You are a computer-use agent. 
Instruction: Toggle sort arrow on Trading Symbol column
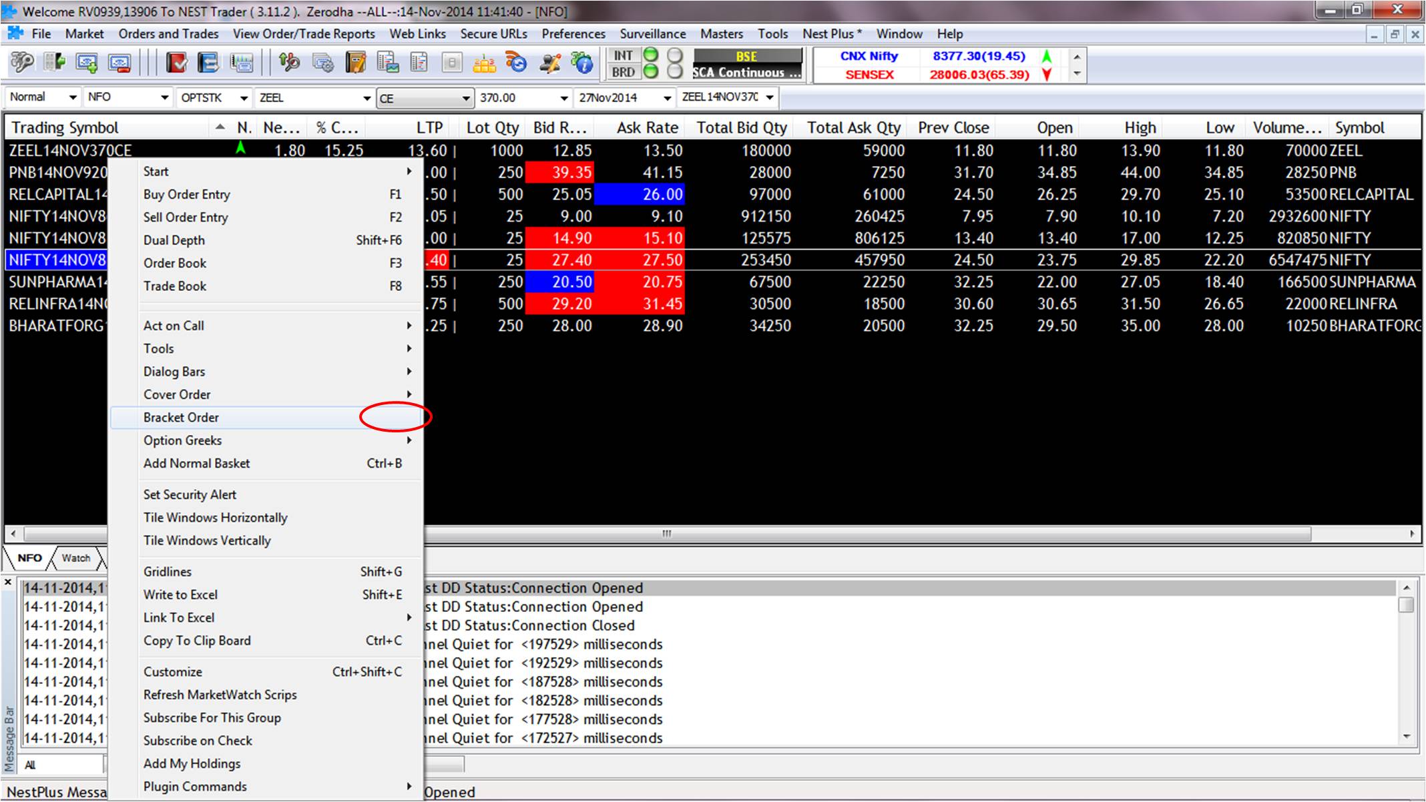pyautogui.click(x=220, y=127)
